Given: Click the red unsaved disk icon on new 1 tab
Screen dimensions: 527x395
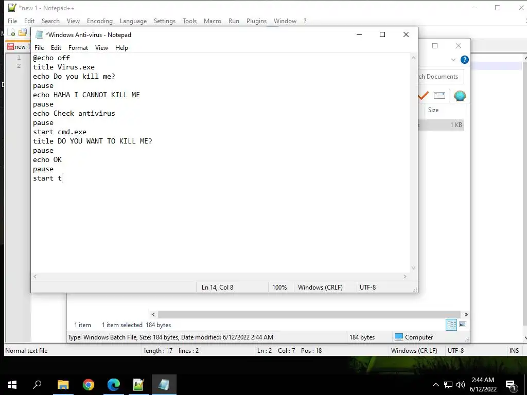Looking at the screenshot, I should [11, 47].
